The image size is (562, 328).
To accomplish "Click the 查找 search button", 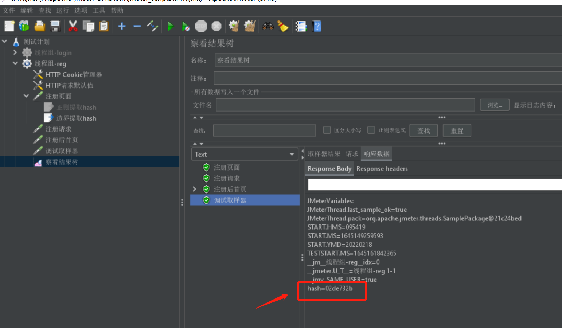I will (424, 130).
